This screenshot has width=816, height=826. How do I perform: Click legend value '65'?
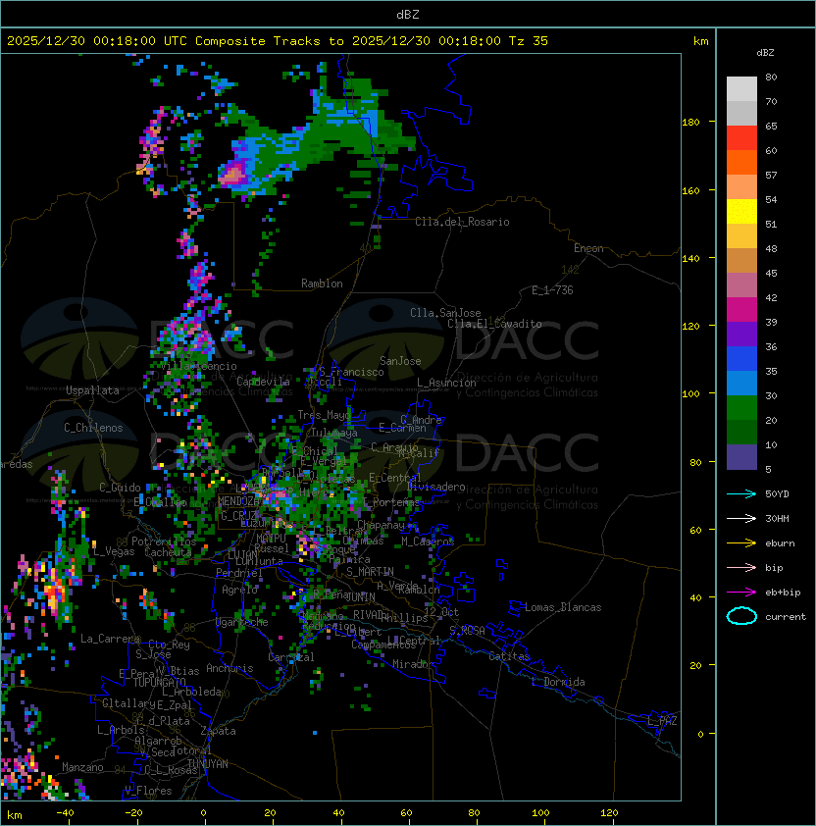pos(771,126)
